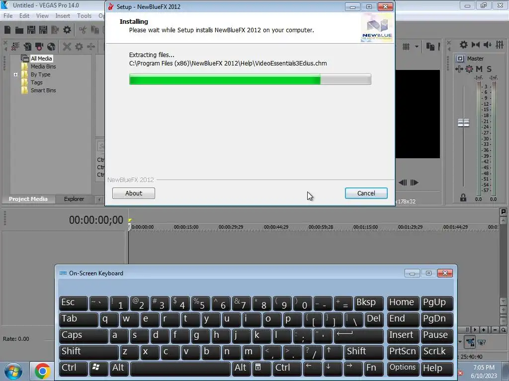509x381 pixels.
Task: Step to next frame in preview
Action: [x=414, y=183]
